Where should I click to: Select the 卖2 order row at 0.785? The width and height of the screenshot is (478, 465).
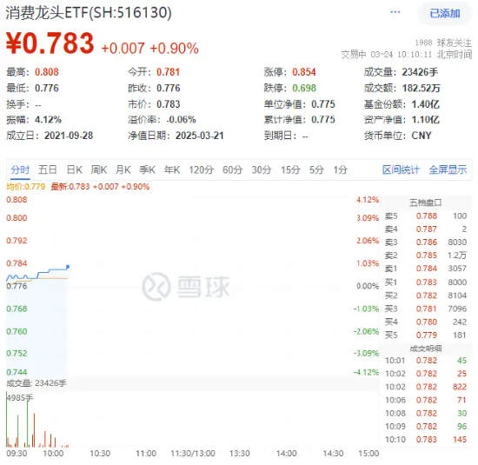tap(426, 256)
